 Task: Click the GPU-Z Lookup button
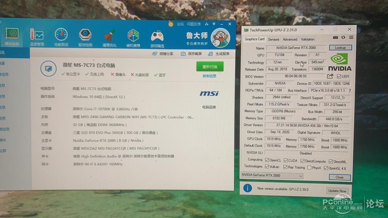340,48
